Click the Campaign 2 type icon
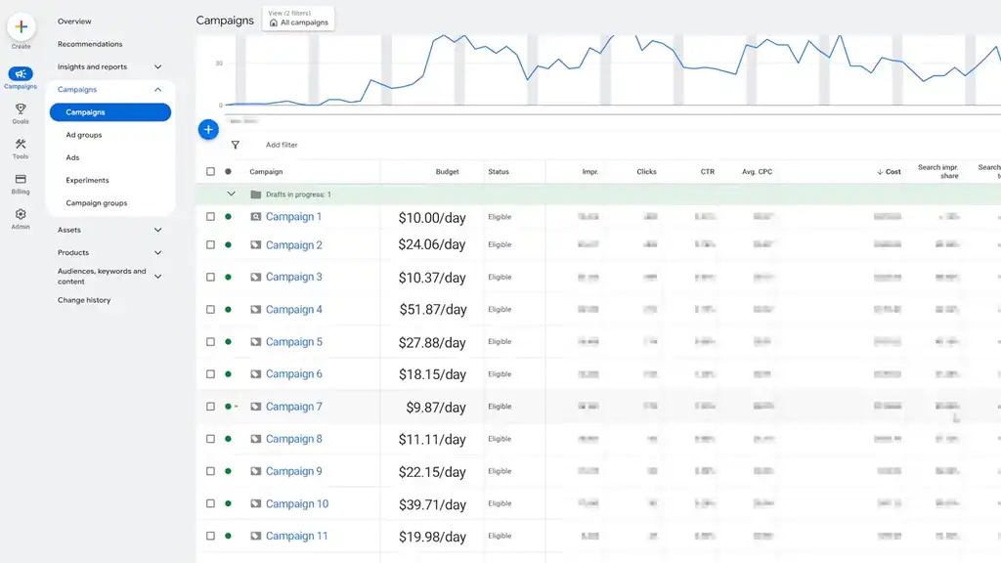The width and height of the screenshot is (1001, 563). pos(255,244)
